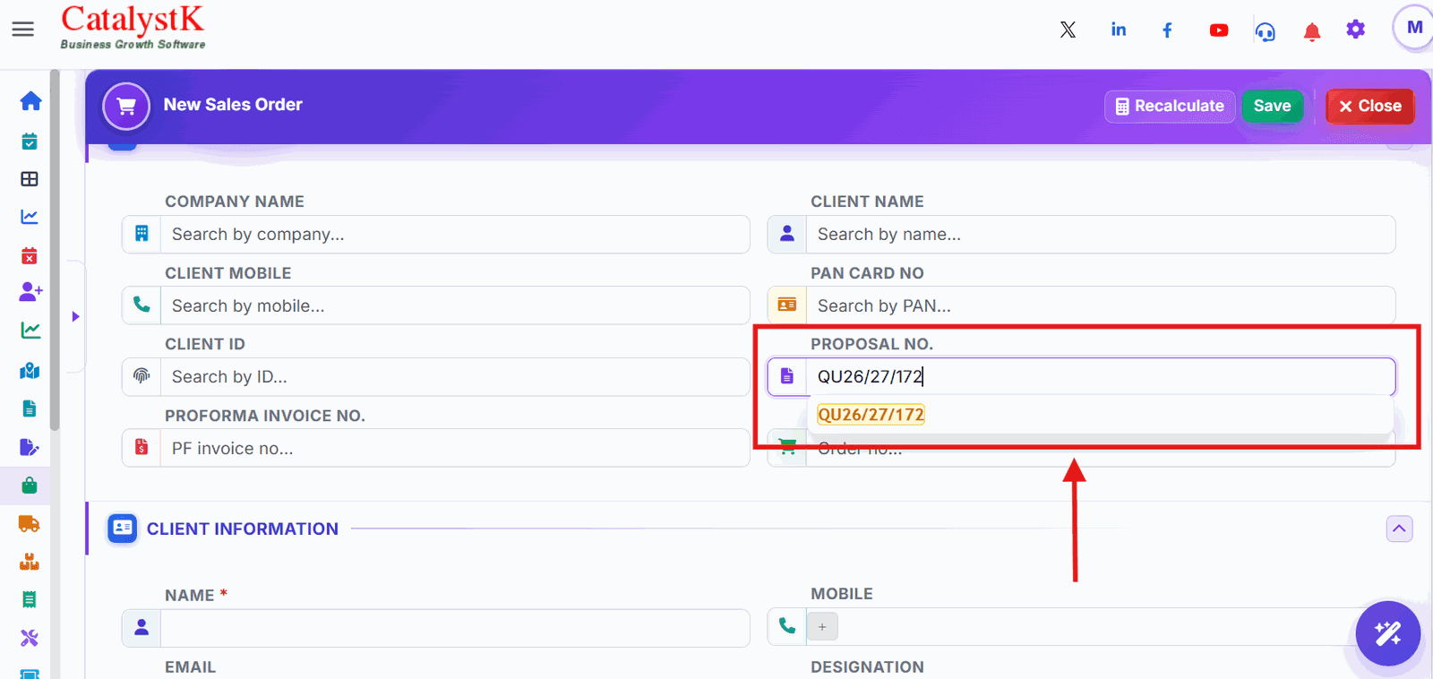This screenshot has width=1433, height=679.
Task: Open the red calendar-cancel sidebar icon
Action: click(30, 255)
